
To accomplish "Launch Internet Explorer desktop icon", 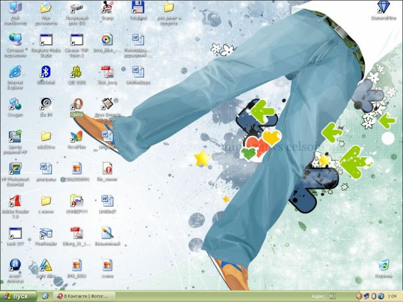I will (15, 71).
